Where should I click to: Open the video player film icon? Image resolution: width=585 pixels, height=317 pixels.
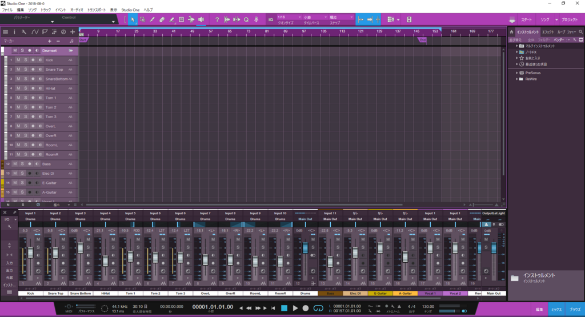click(409, 19)
